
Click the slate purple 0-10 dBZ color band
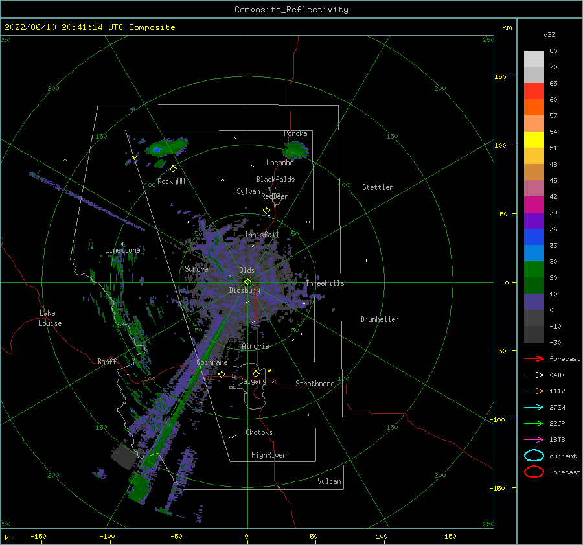click(534, 302)
